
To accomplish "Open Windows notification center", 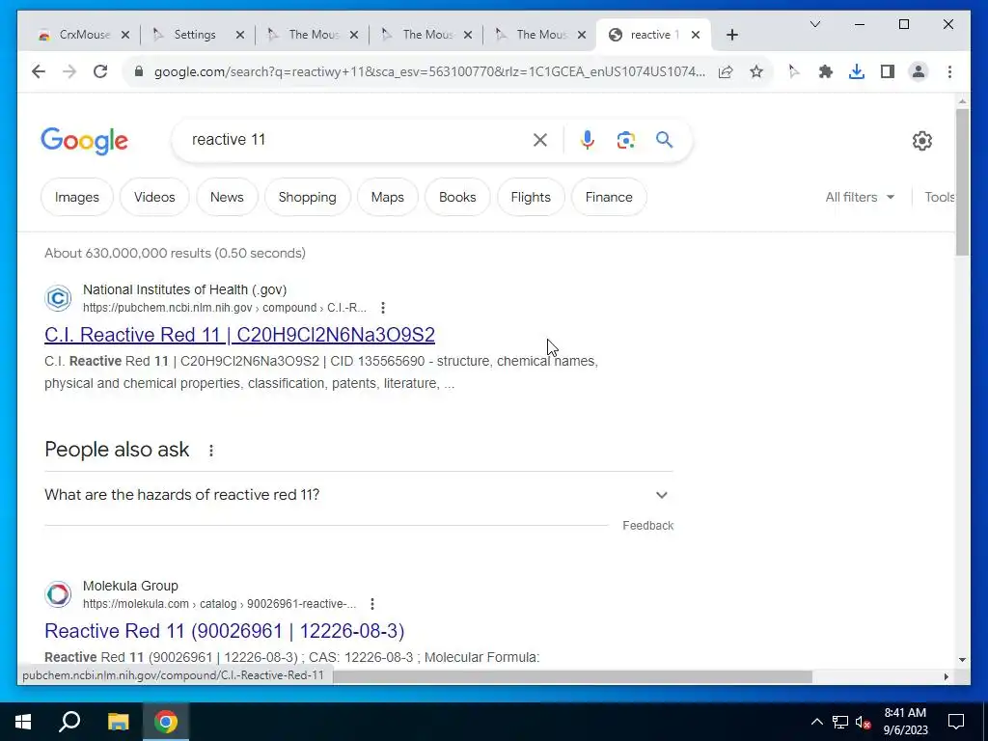I will [x=956, y=722].
